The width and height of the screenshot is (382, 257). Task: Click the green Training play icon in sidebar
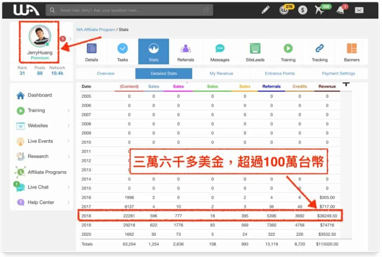tap(21, 111)
